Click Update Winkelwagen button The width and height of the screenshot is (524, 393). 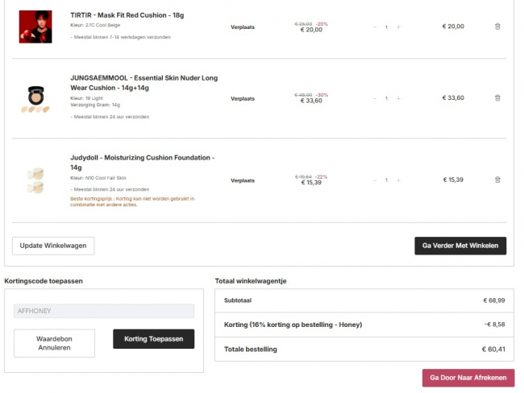[x=53, y=246]
